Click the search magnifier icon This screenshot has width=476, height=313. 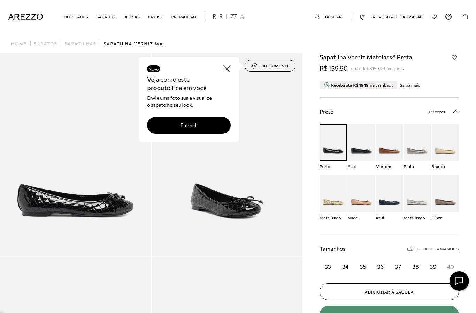coord(317,17)
